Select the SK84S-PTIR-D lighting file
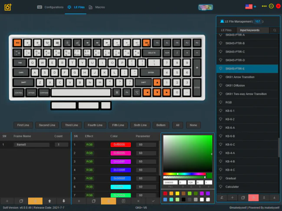 [247, 60]
